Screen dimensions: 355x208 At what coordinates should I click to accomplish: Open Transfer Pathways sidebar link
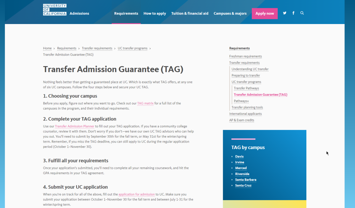(x=246, y=88)
